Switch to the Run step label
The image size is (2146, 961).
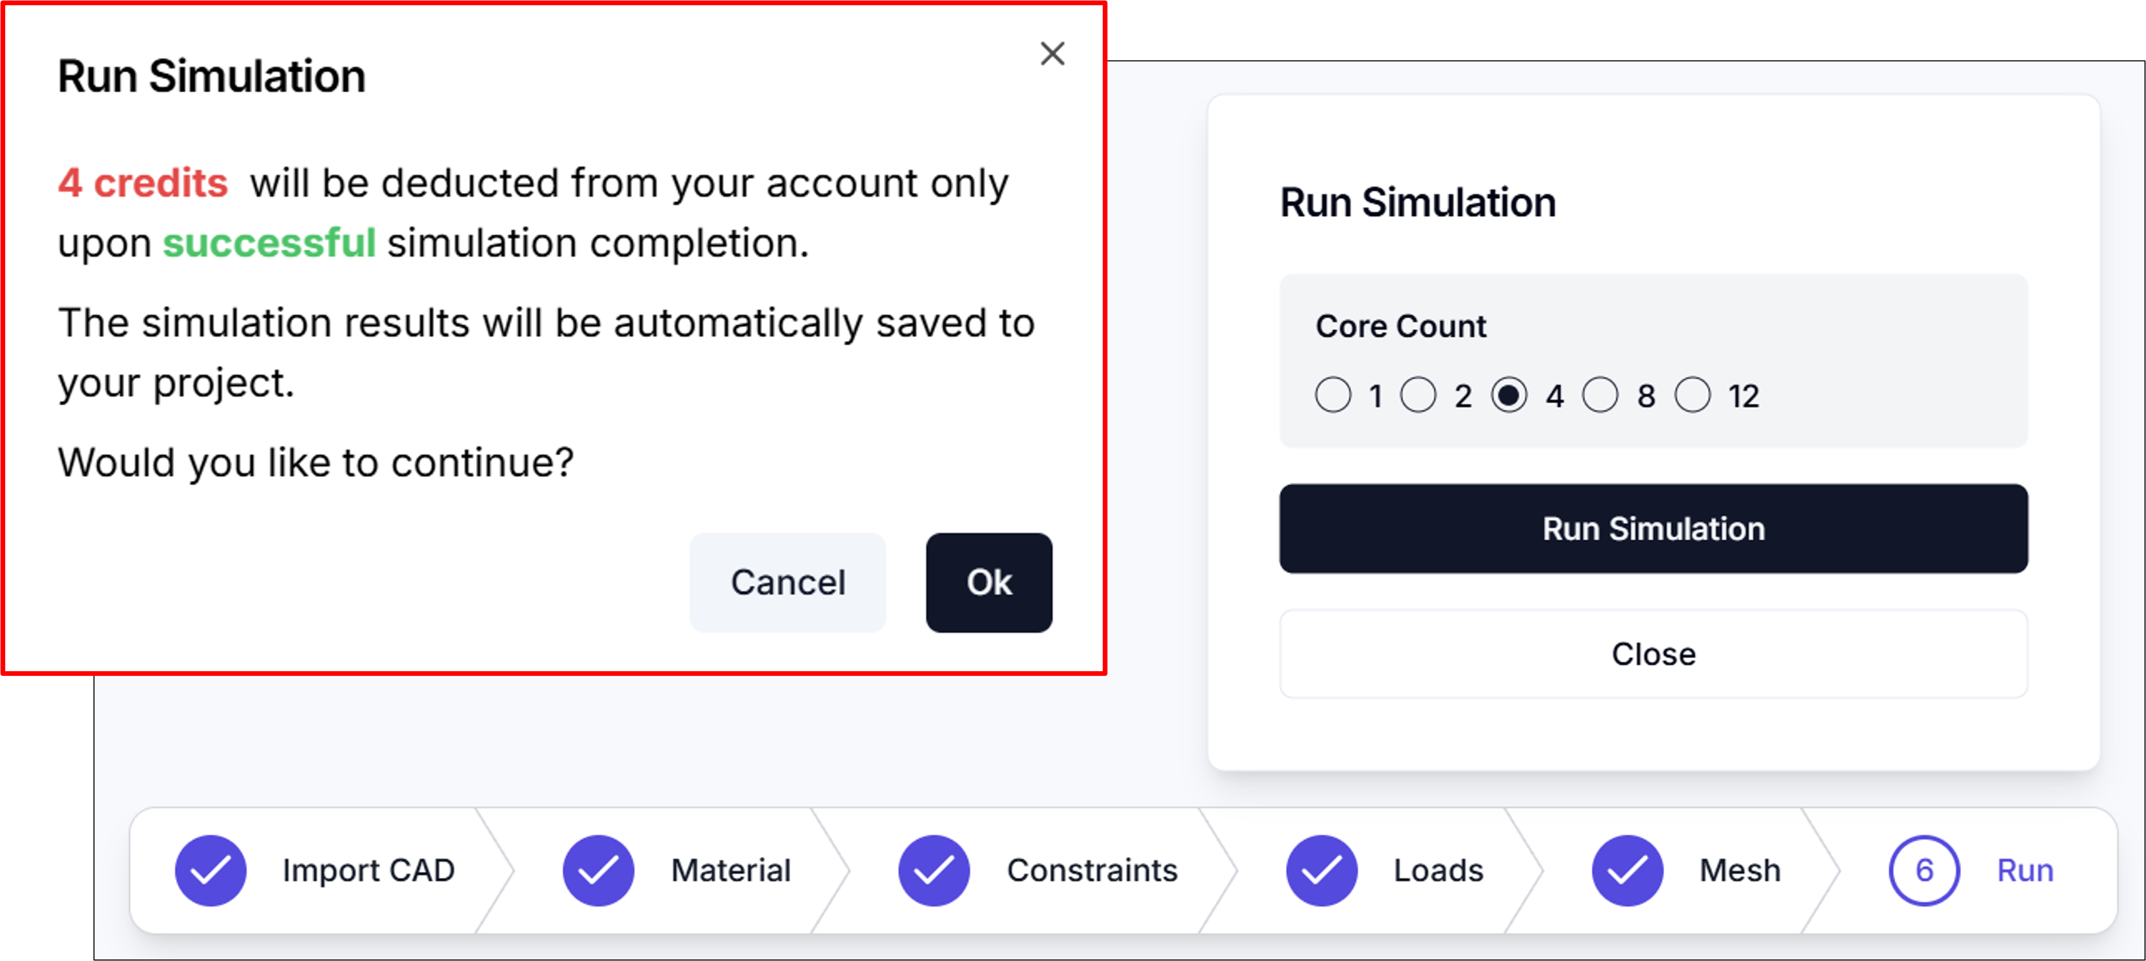point(2024,870)
